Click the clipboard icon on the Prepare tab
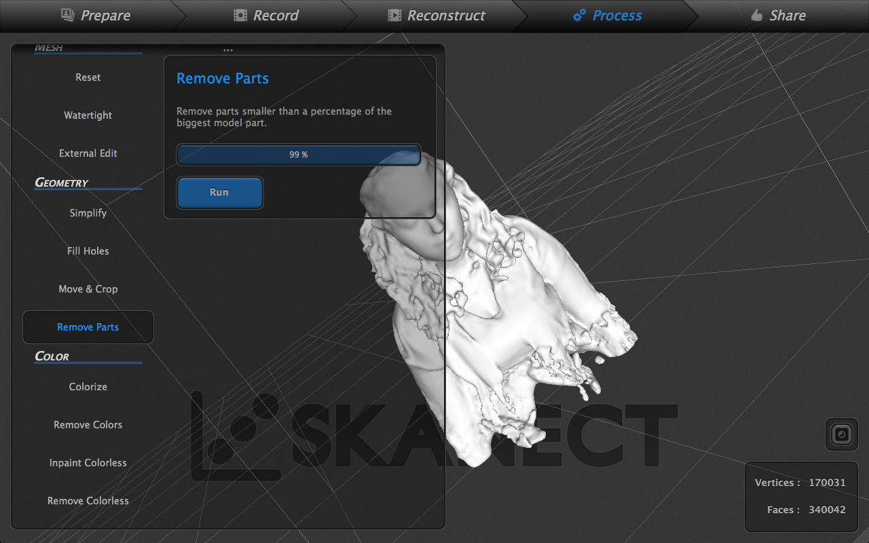The image size is (869, 543). coord(67,14)
